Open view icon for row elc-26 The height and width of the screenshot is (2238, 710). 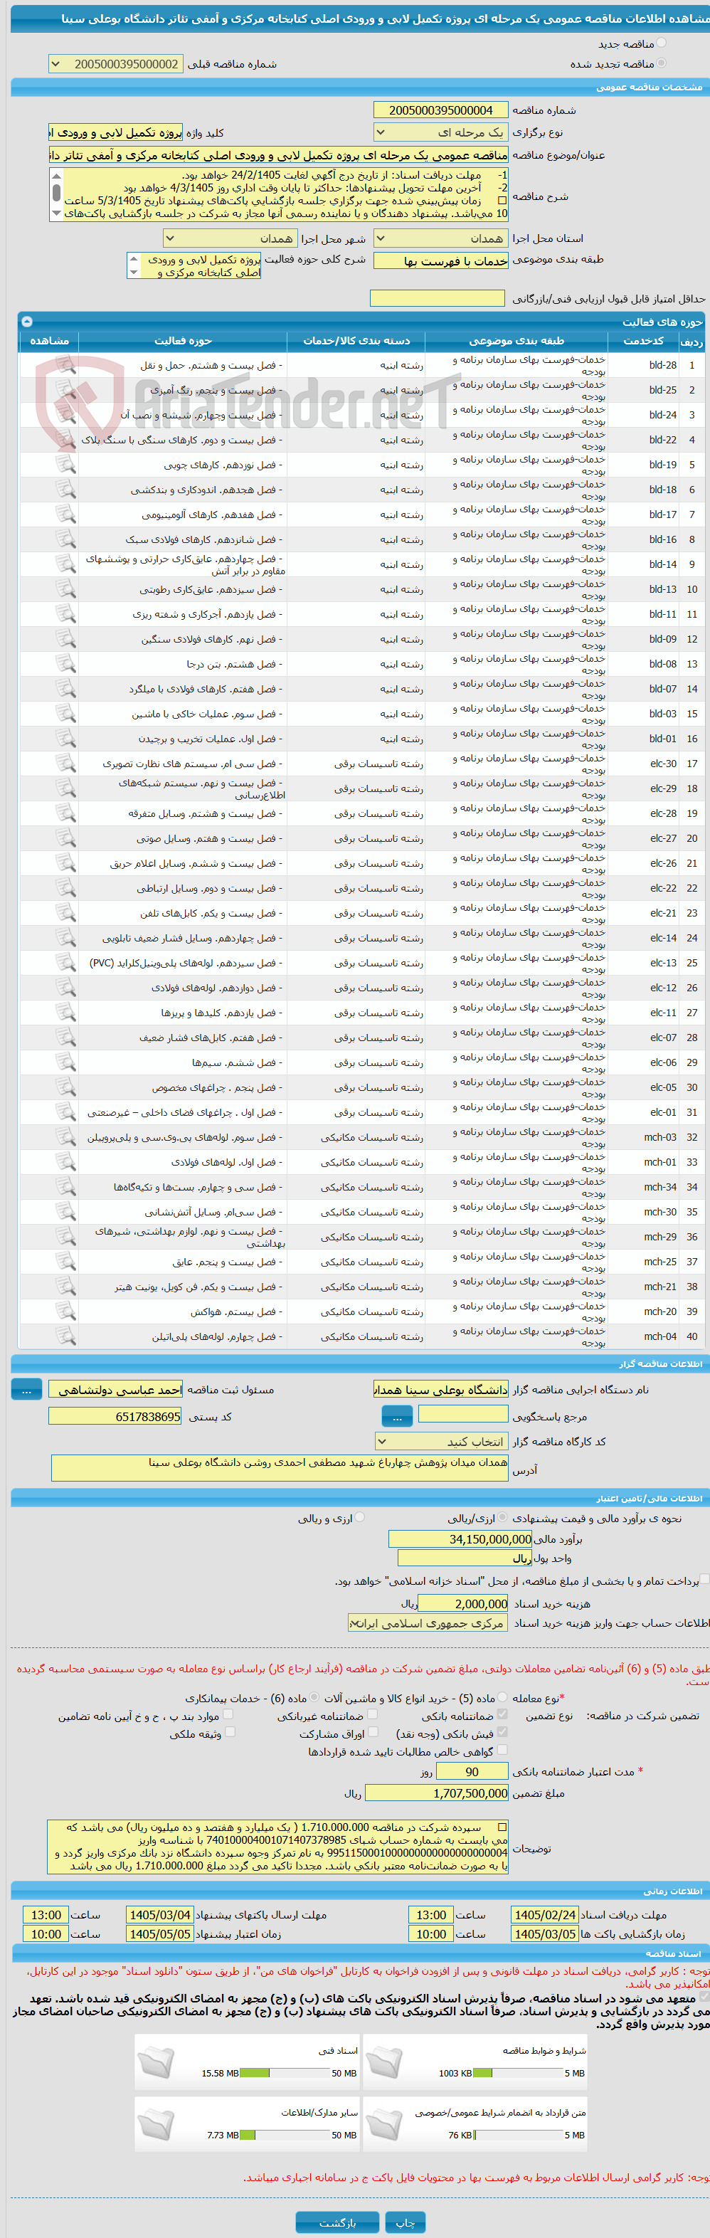click(65, 862)
